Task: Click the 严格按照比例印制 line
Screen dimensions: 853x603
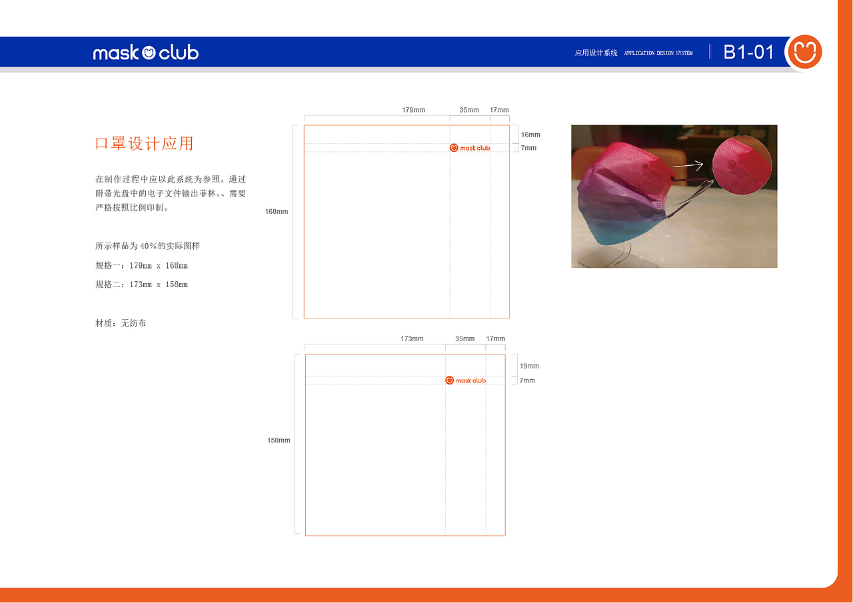Action: (132, 207)
